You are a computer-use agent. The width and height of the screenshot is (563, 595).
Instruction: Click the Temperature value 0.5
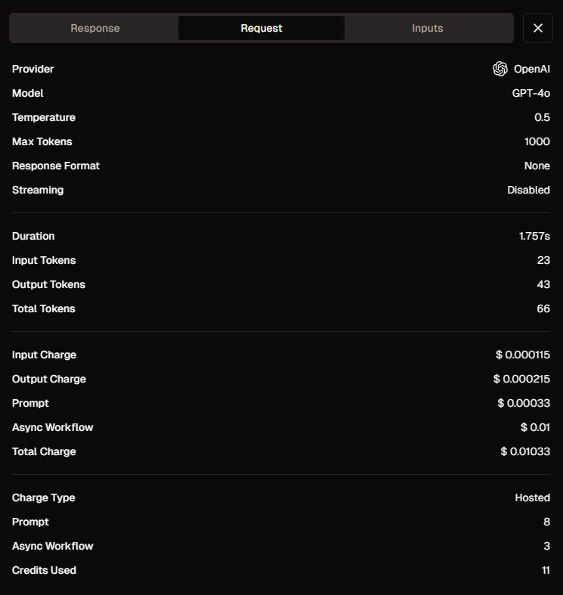(542, 118)
